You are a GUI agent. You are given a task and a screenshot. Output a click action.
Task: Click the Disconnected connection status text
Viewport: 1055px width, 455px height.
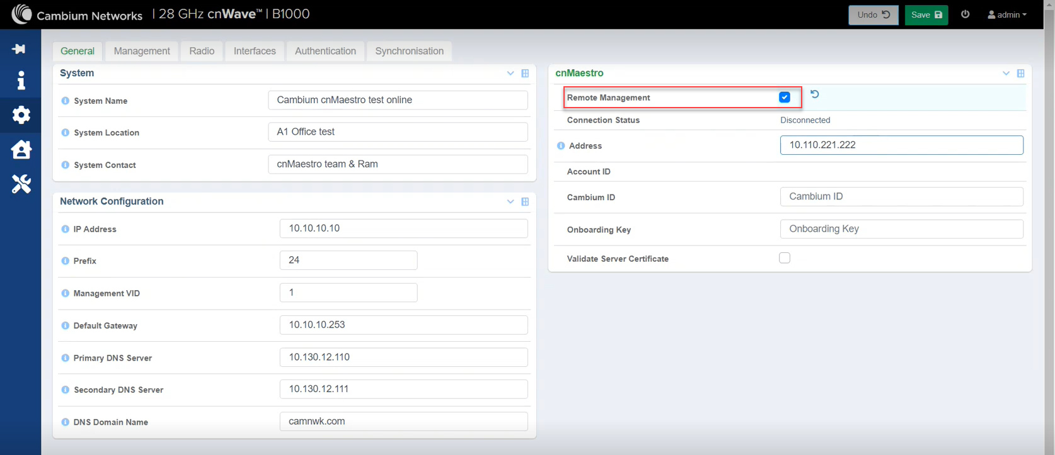805,120
